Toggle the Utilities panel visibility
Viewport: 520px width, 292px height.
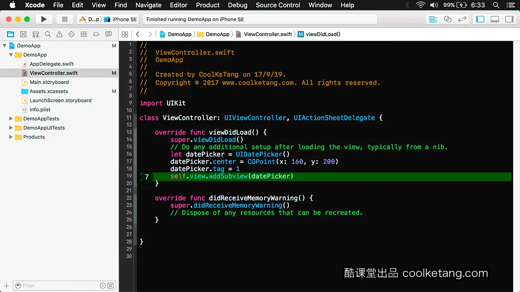509,19
